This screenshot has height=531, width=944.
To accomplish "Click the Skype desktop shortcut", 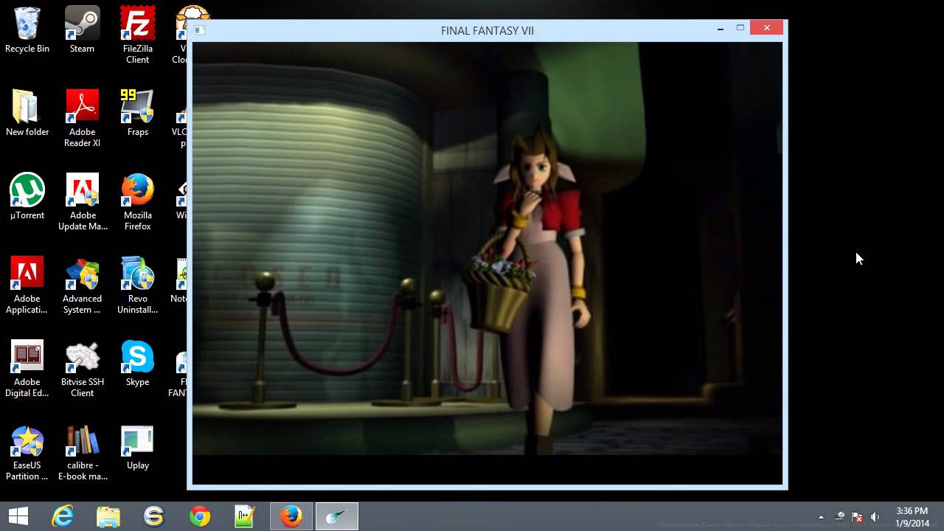I will 137,364.
